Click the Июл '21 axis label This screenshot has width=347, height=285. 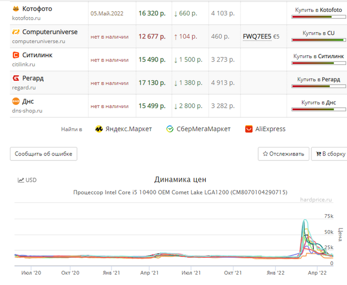[191, 273]
